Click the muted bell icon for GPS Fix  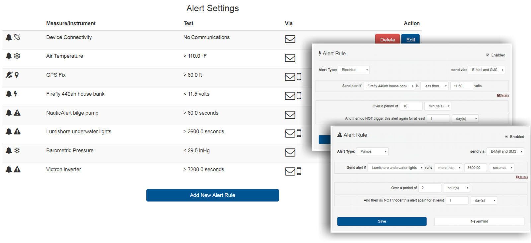9,75
